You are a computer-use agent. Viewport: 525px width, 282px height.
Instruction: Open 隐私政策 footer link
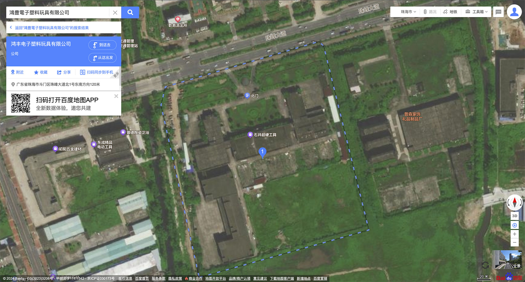[x=175, y=278]
